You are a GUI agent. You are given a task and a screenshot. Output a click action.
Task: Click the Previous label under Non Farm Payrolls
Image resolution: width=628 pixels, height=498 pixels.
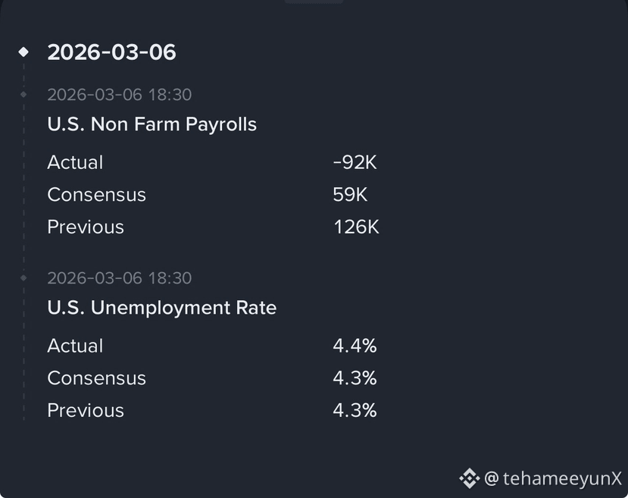(x=86, y=227)
